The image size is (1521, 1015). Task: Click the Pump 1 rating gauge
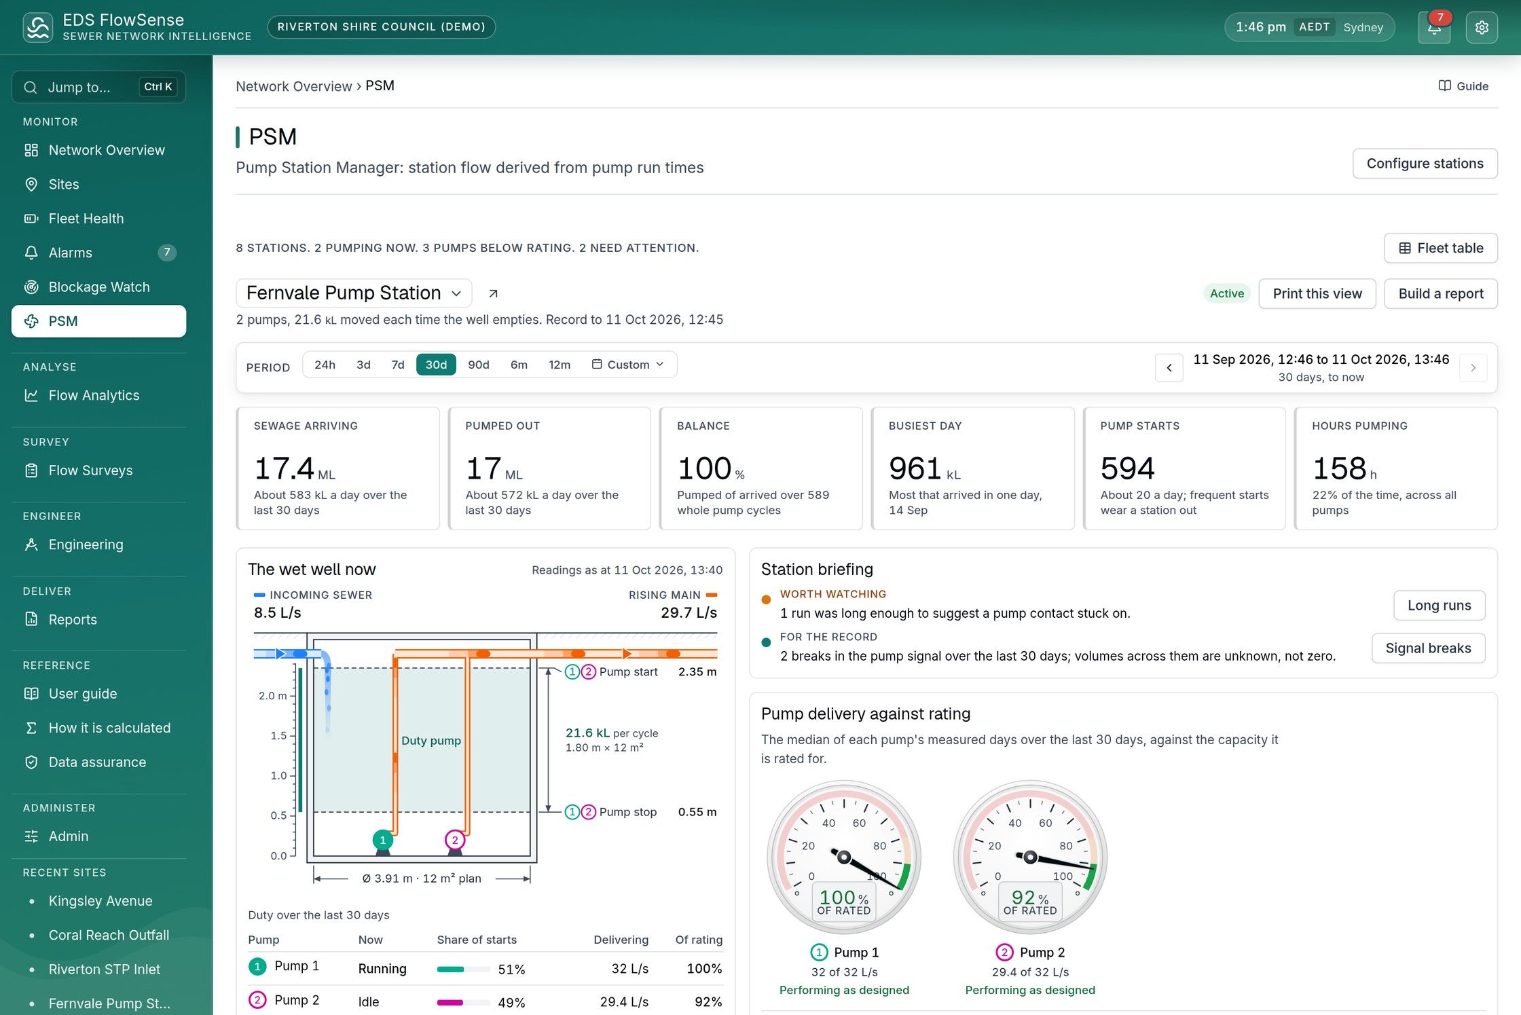pyautogui.click(x=844, y=857)
